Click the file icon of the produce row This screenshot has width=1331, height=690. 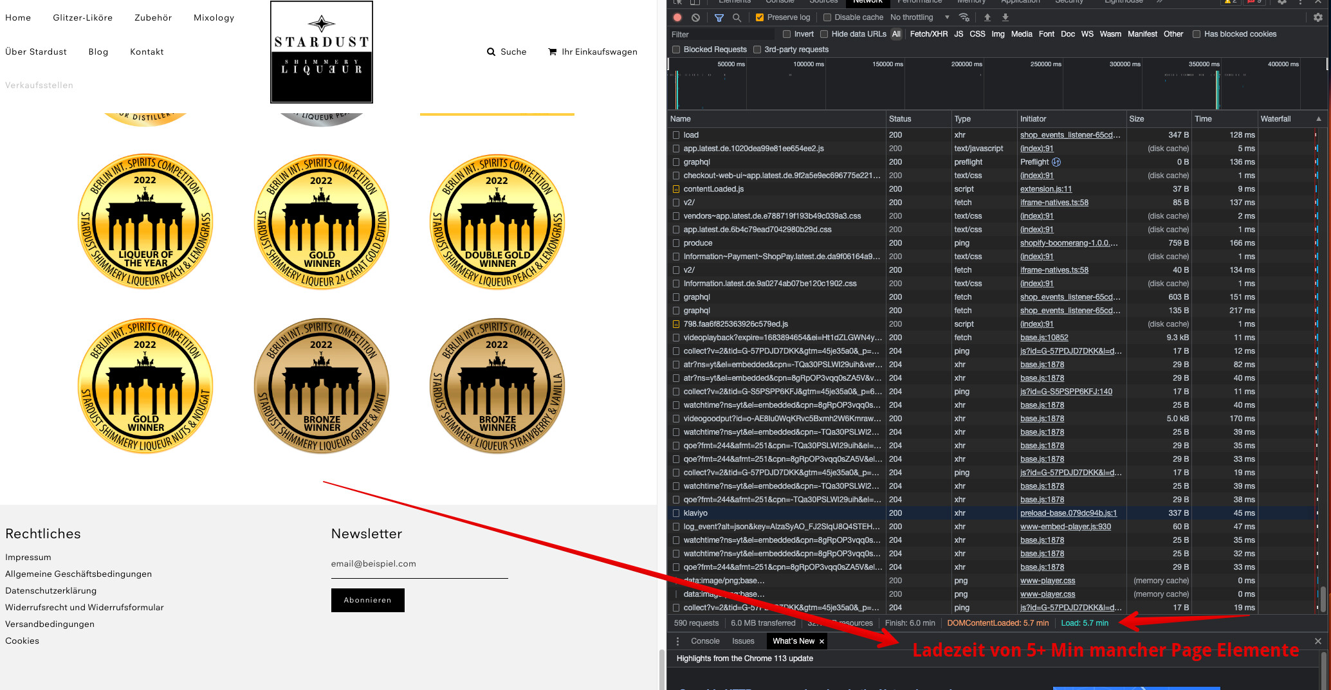676,243
